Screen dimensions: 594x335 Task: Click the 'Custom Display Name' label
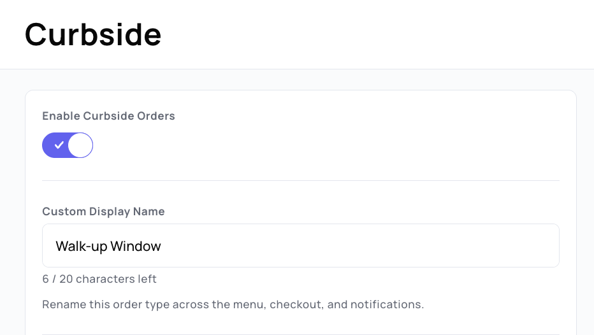103,211
